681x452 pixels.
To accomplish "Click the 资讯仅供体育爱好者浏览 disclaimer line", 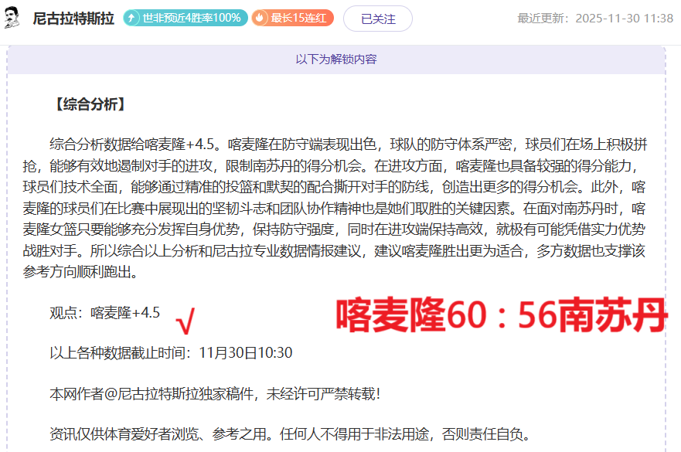I will coord(291,434).
